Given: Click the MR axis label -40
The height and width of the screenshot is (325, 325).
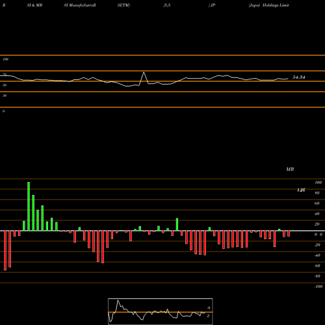Looking at the screenshot, I should pyautogui.click(x=317, y=255).
